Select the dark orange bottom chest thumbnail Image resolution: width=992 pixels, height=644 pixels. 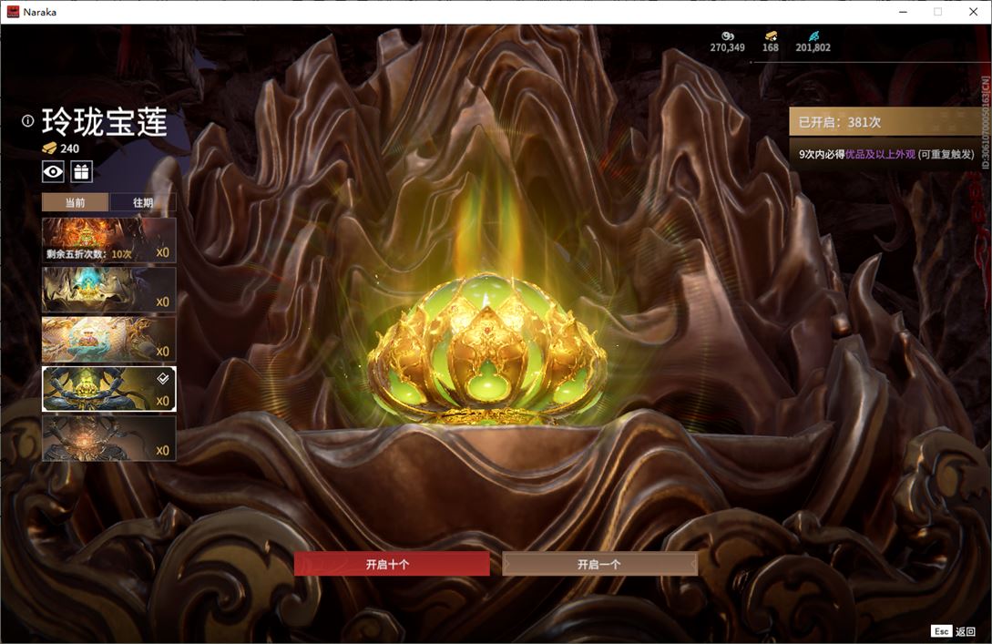[108, 438]
